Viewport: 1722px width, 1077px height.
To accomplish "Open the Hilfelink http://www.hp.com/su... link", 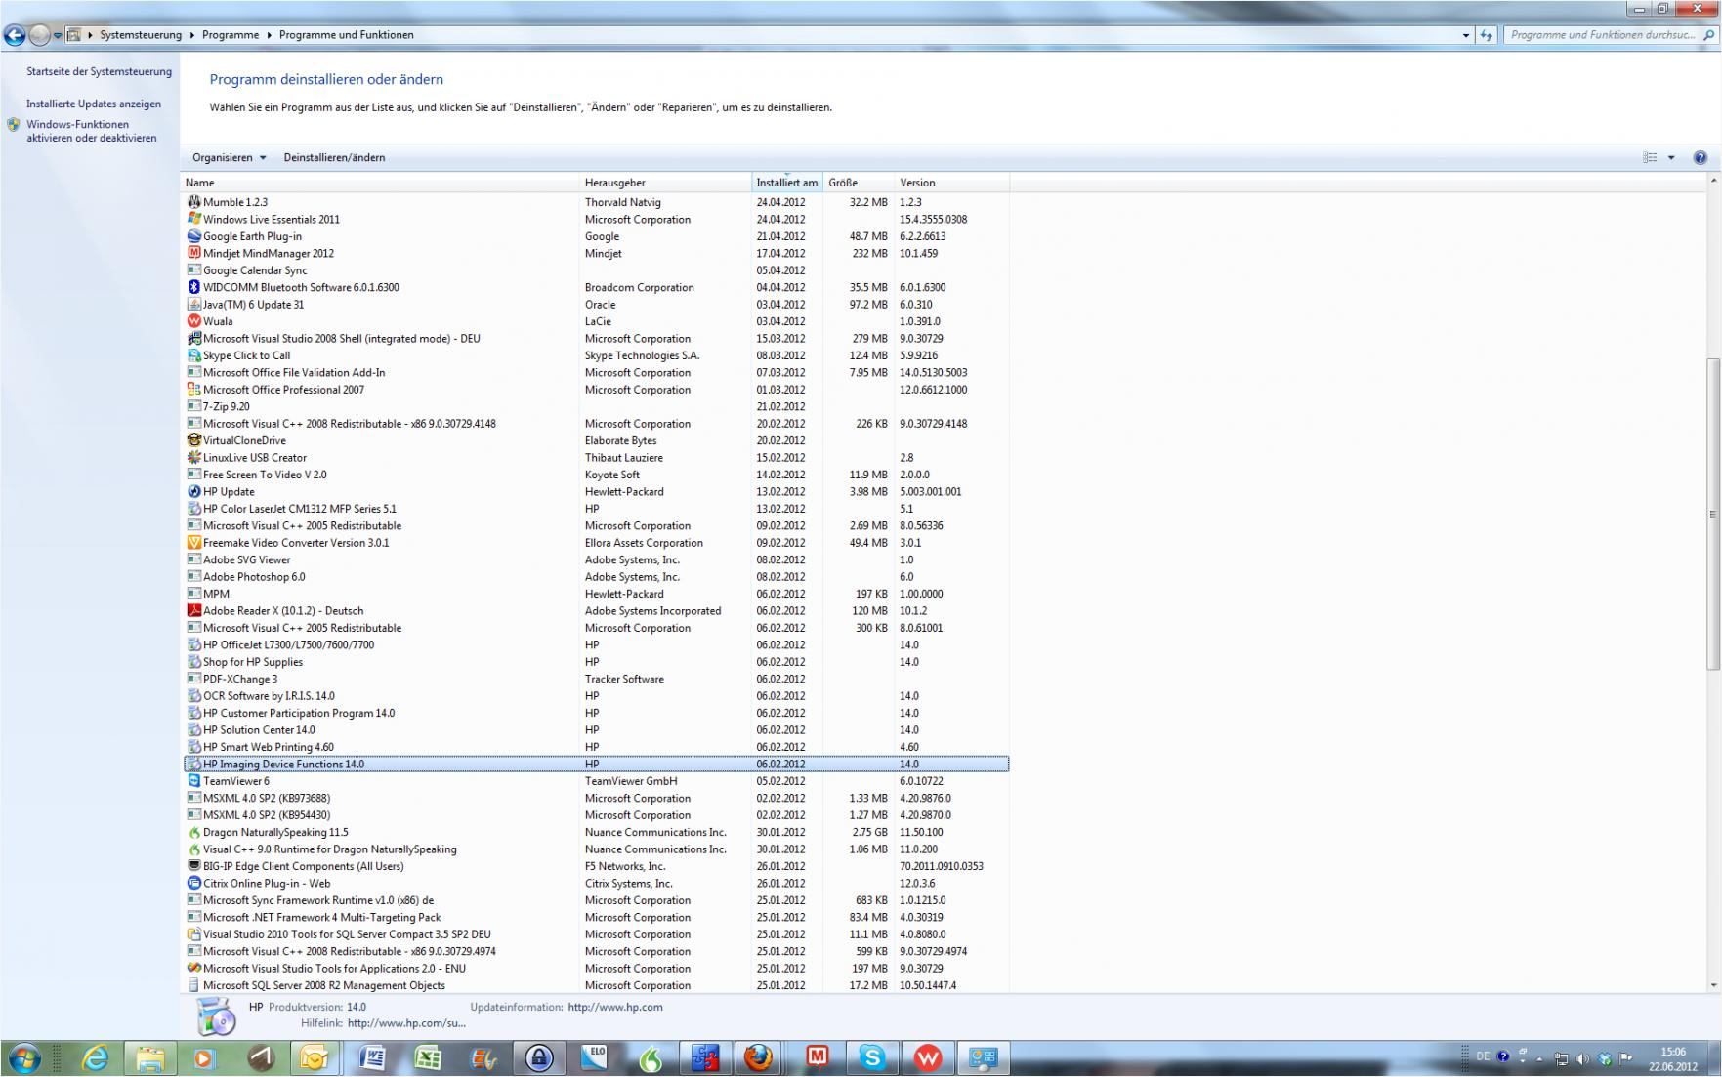I will coord(406,1023).
